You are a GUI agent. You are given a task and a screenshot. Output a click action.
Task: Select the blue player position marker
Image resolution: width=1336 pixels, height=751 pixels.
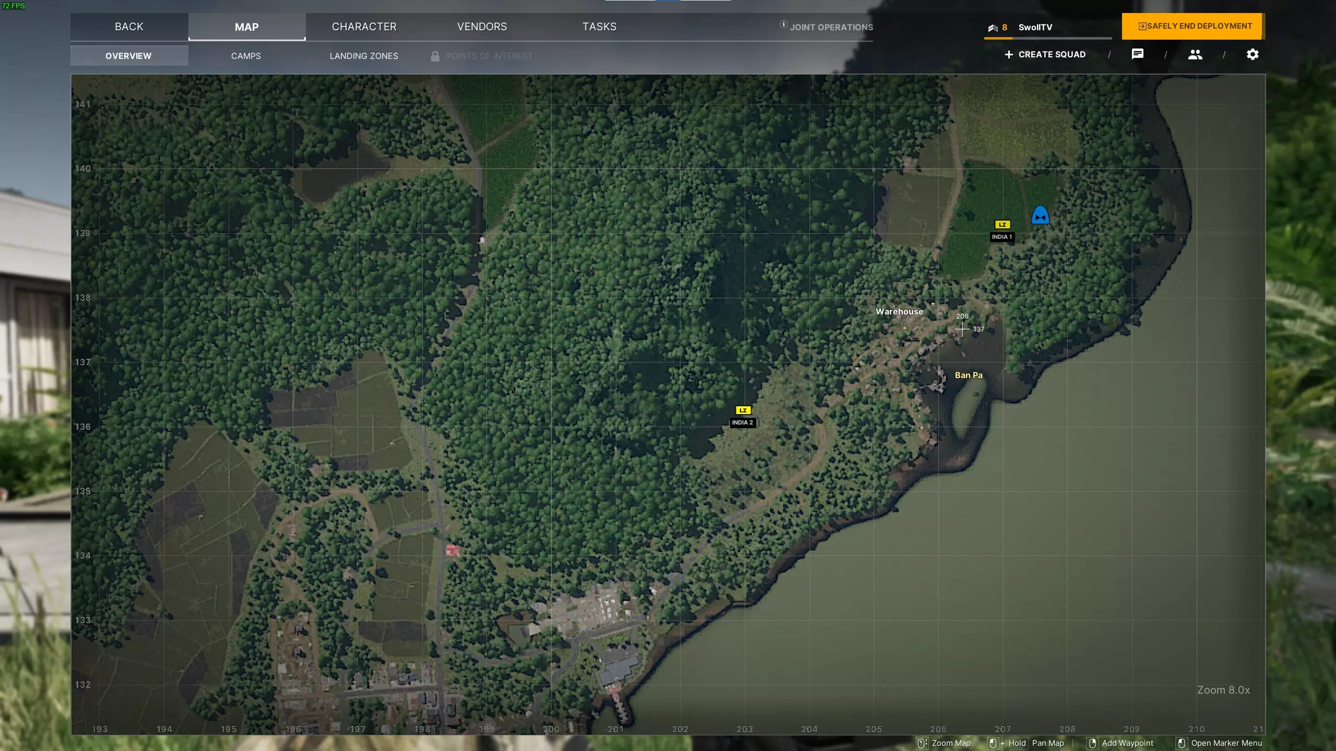[1040, 215]
